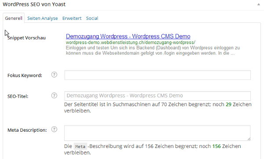Click the snippet description preview text
The image size is (264, 159).
point(153,50)
